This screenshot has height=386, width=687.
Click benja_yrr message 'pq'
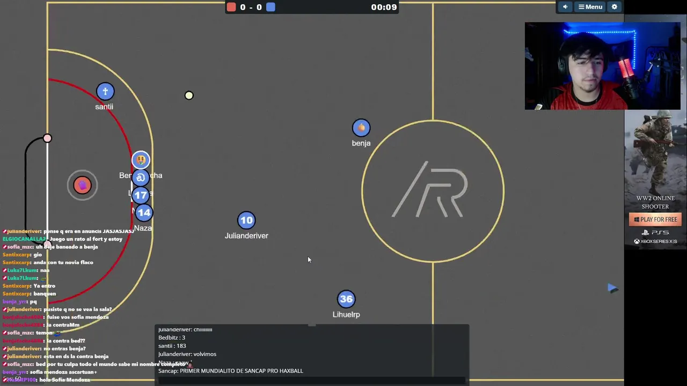coord(33,301)
